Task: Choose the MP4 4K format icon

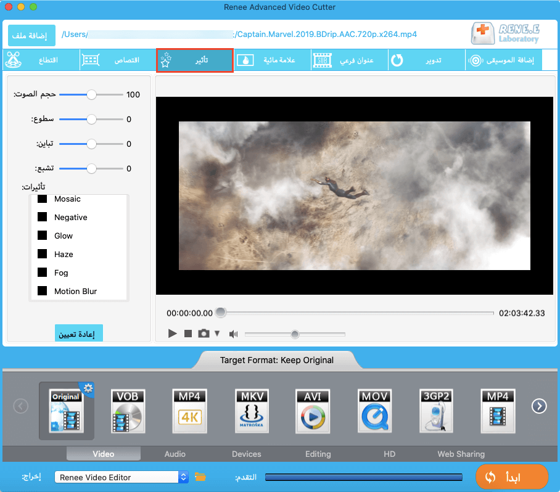Action: coord(189,411)
